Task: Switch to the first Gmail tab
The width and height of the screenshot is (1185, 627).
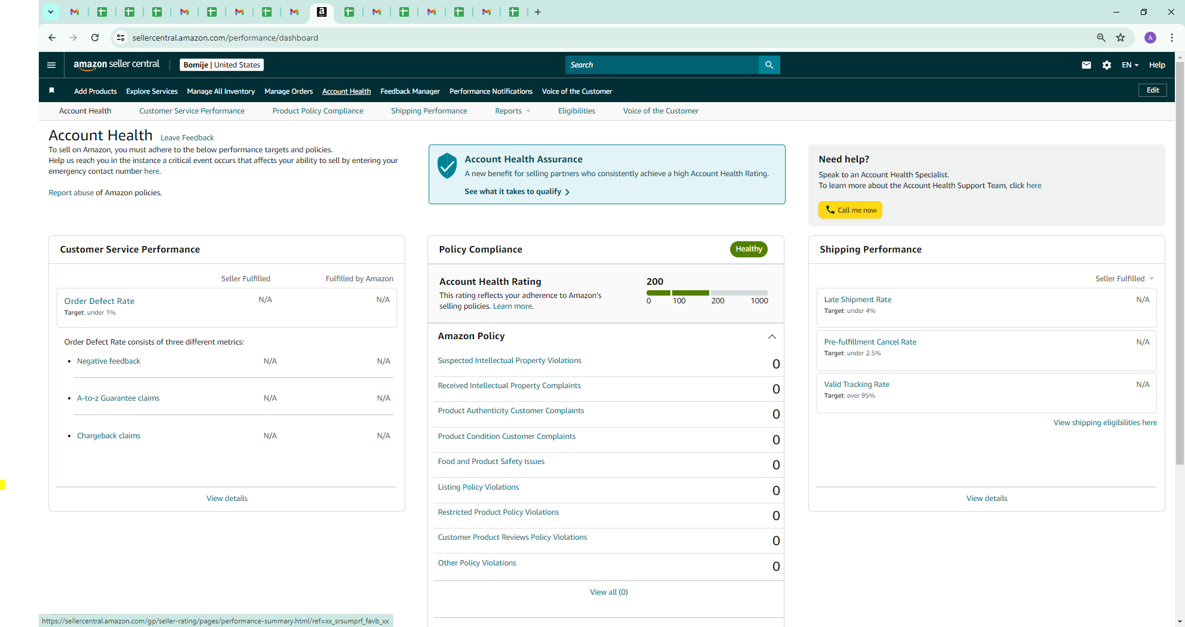Action: [75, 12]
